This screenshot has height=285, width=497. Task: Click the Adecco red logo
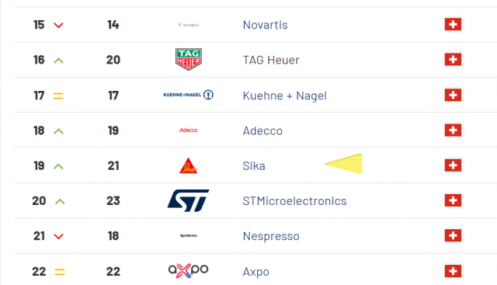coord(188,130)
